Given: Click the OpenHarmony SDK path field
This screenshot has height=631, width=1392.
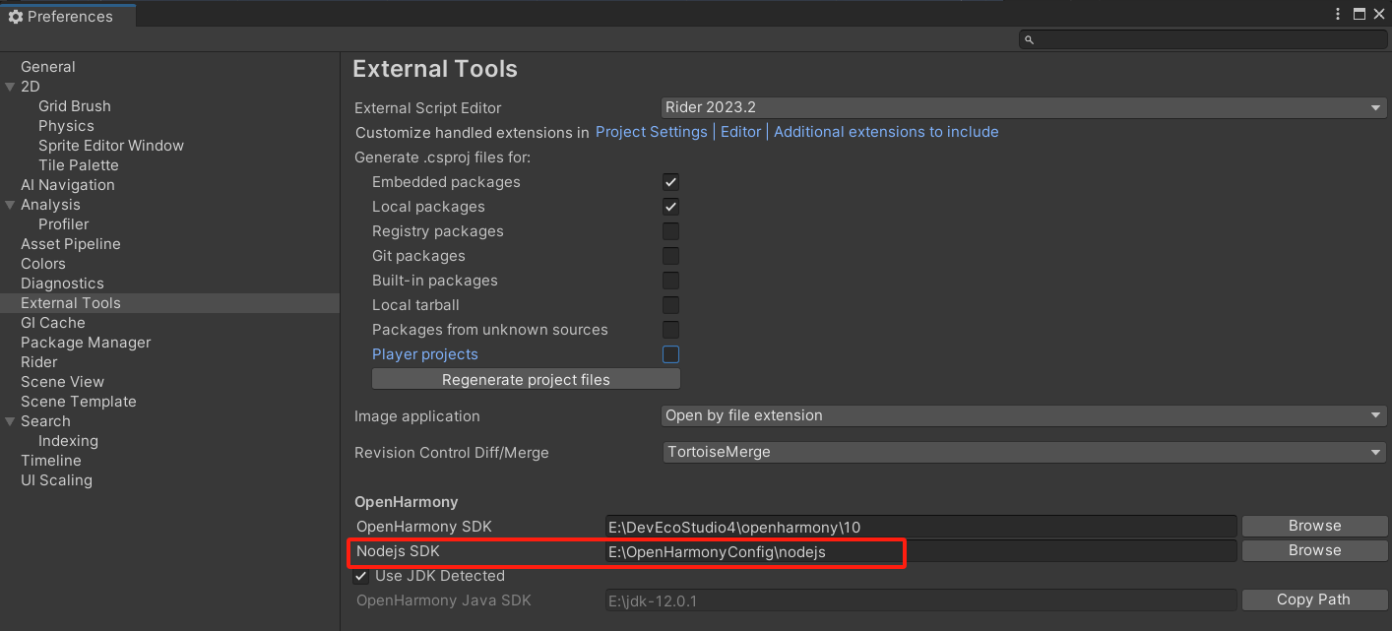Looking at the screenshot, I should click(920, 527).
